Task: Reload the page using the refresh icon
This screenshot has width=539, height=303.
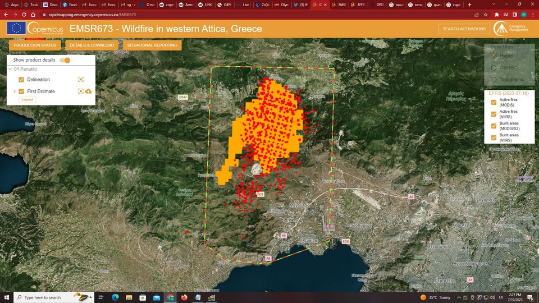Action: [24, 14]
